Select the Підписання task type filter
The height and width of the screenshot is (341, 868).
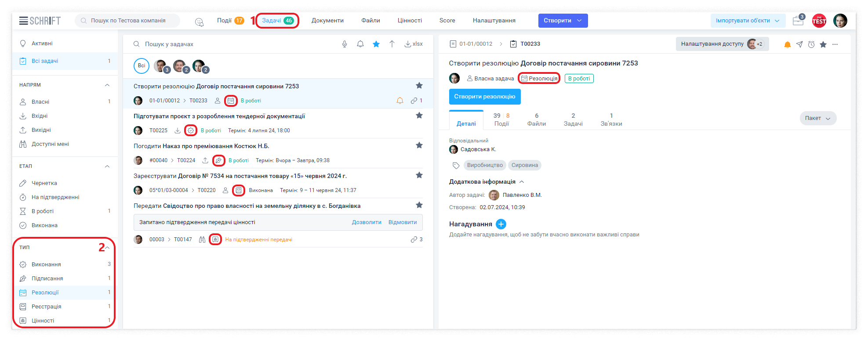coord(47,279)
